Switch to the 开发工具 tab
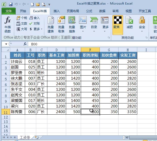 coord(145,11)
